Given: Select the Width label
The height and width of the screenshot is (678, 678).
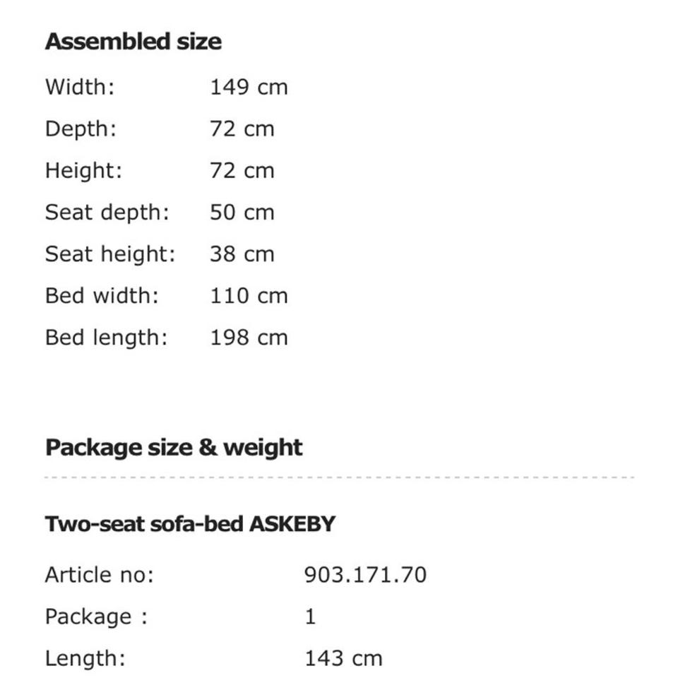Looking at the screenshot, I should pos(80,88).
